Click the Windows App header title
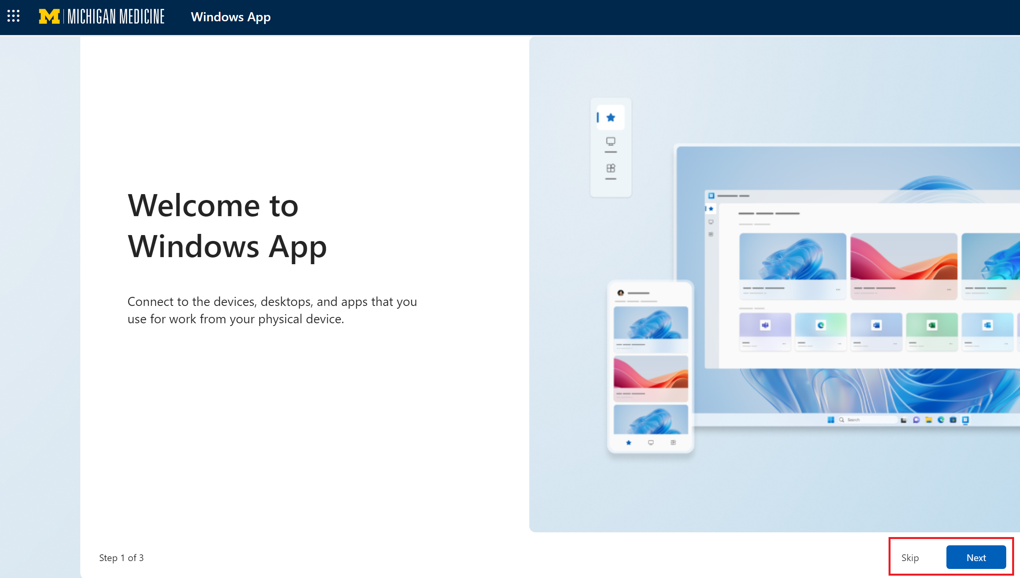1020x578 pixels. (x=231, y=17)
